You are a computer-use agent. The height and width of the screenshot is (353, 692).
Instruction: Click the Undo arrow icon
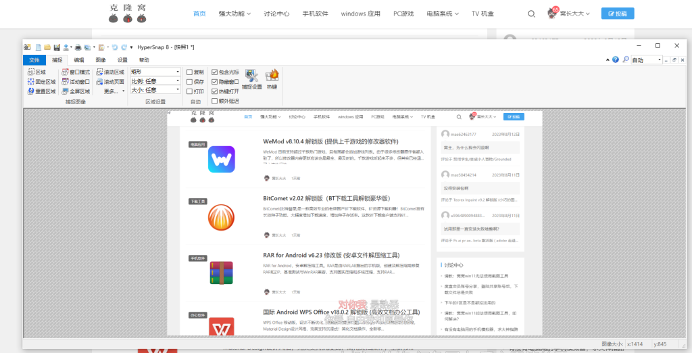point(115,47)
